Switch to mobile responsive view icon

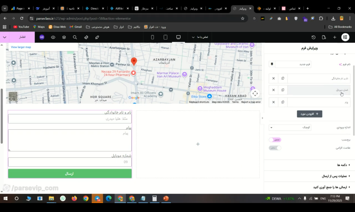coord(153,37)
